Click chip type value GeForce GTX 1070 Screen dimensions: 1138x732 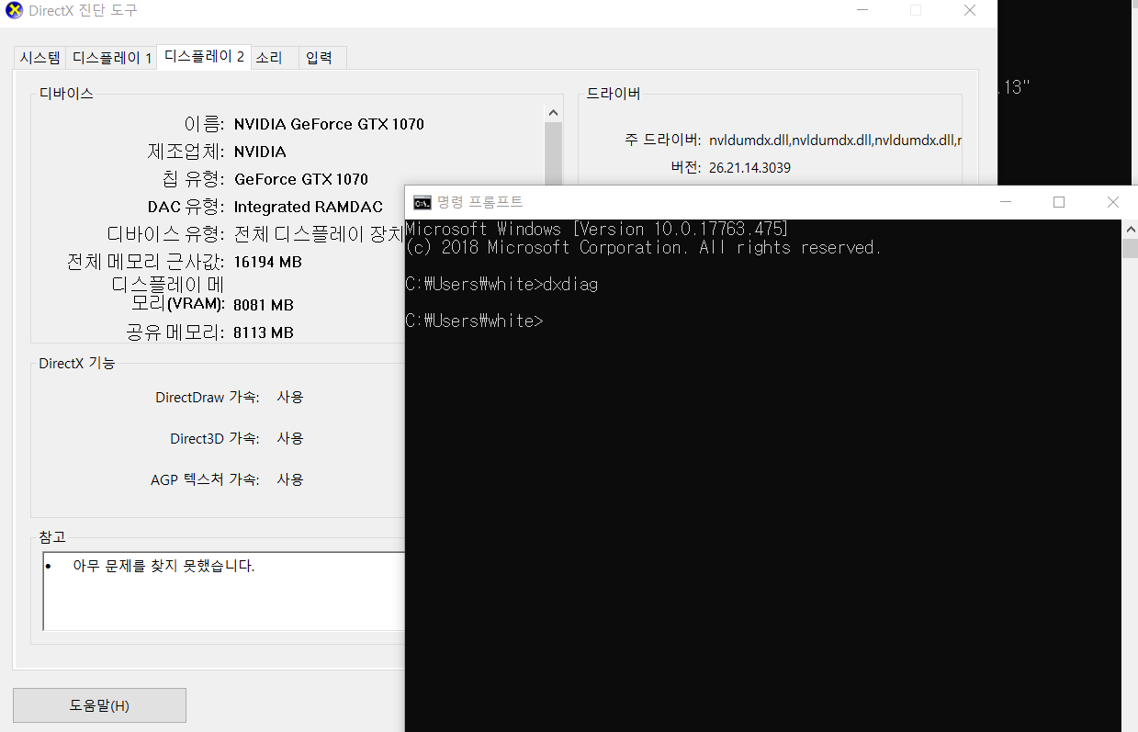click(301, 179)
